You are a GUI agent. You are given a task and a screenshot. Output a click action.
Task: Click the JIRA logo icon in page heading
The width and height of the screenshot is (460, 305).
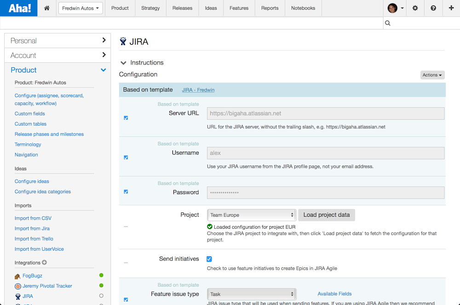123,41
